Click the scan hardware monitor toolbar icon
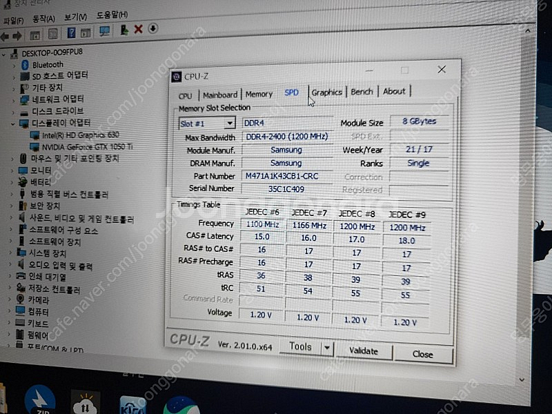This screenshot has width=552, height=414. click(x=104, y=31)
